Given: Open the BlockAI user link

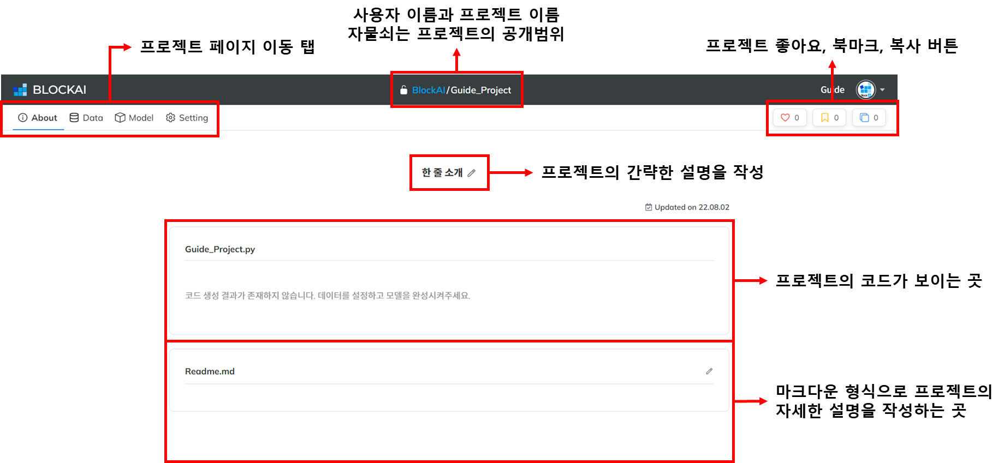Looking at the screenshot, I should [429, 90].
